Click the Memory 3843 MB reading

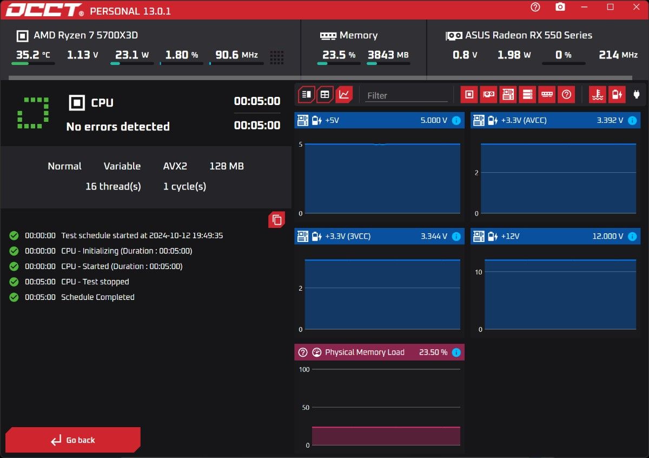(x=388, y=55)
